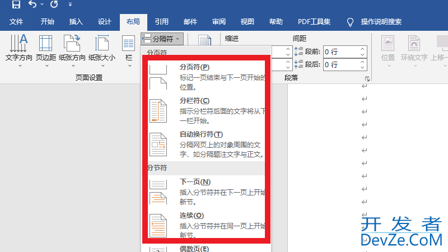Decrease 段前 spacing with down arrow
448x252 pixels.
(362, 54)
